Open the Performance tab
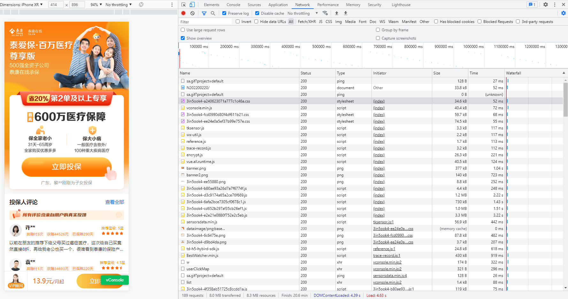The width and height of the screenshot is (568, 299). pyautogui.click(x=328, y=4)
